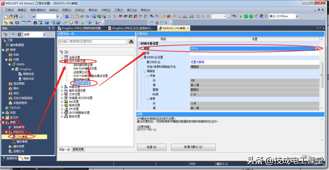329x170 pixels.
Task: Click the settings search input field
Action: point(92,41)
